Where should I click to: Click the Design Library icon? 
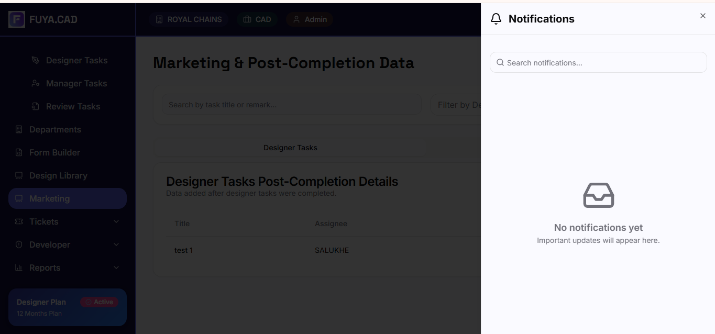point(19,175)
